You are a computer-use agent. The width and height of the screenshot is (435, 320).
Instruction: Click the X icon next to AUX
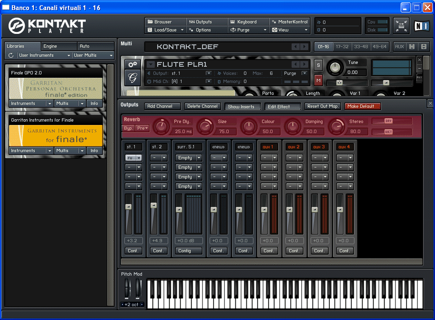[x=412, y=47]
